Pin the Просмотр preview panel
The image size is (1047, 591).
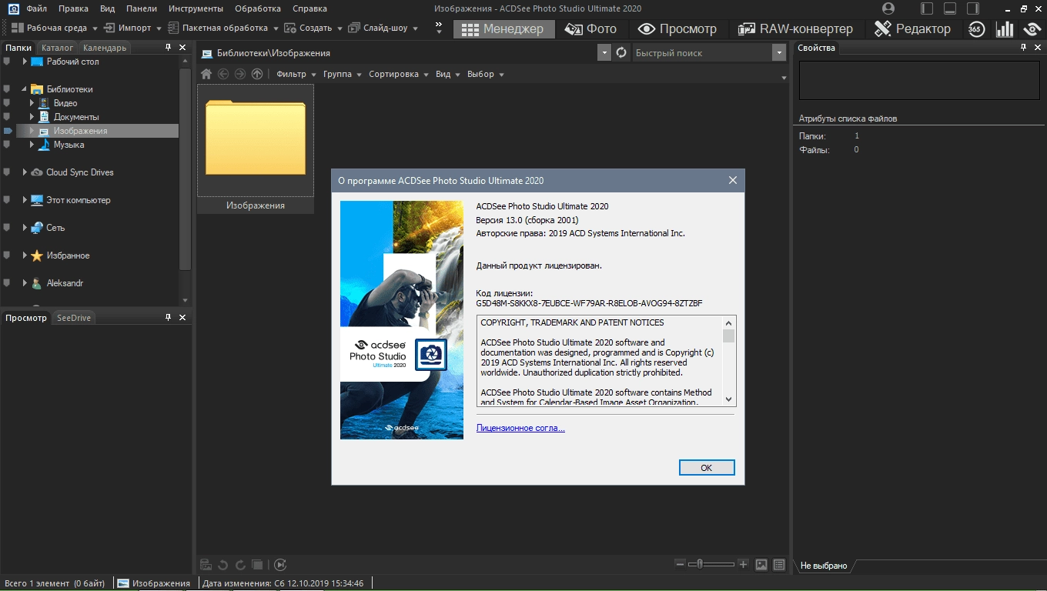click(x=169, y=318)
